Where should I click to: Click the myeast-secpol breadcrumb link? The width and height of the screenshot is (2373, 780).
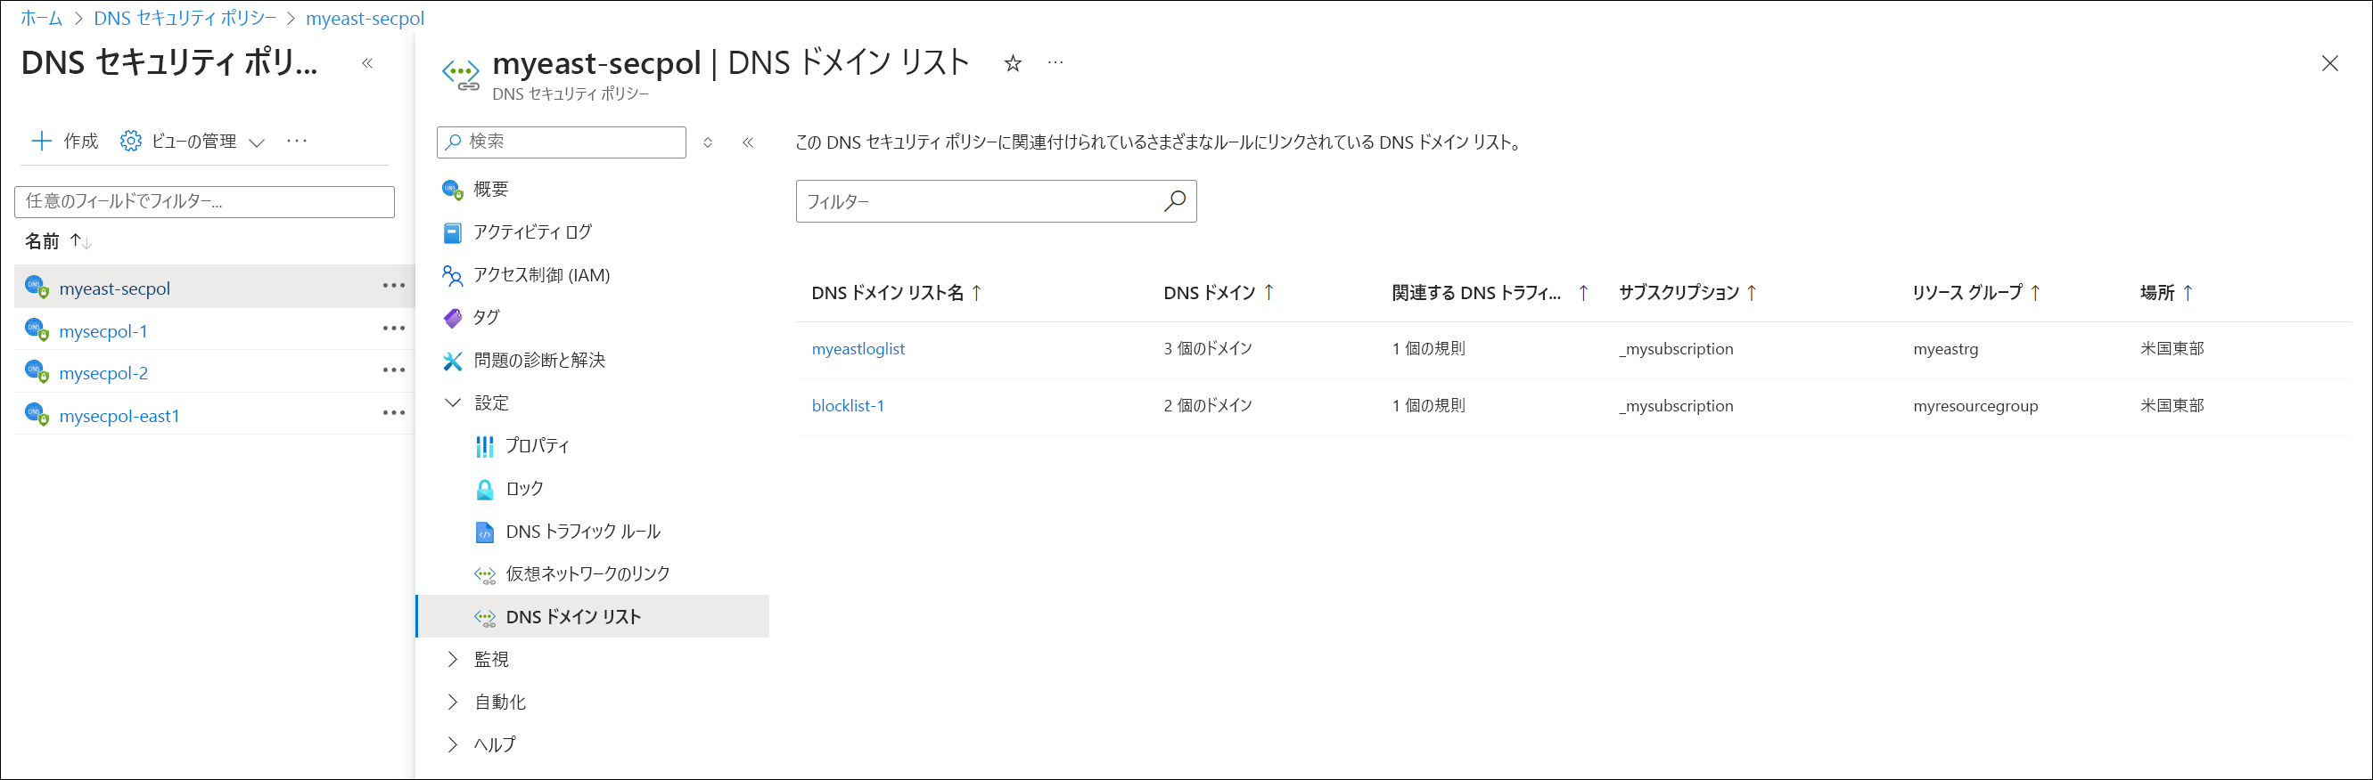coord(365,19)
